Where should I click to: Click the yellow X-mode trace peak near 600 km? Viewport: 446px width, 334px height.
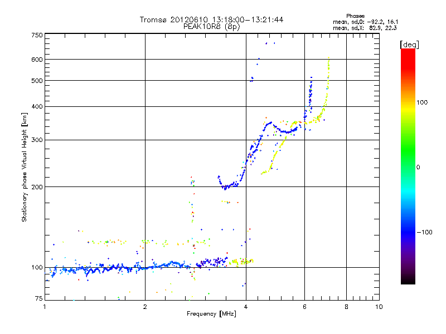tap(329, 58)
